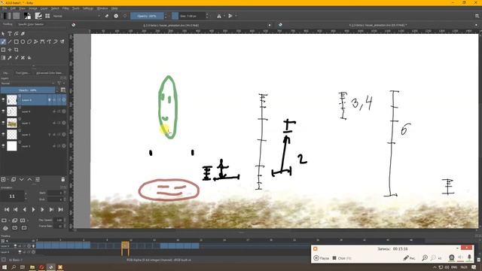Choose the Shape Select arrow tool
Viewport: 482px width, 271px height.
[x=3, y=33]
